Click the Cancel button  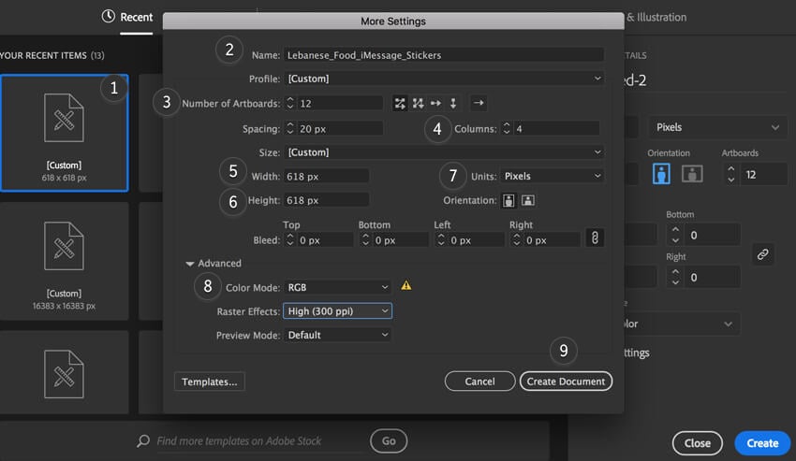(x=479, y=382)
